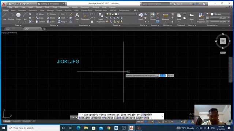Click Continue option in command line
234x131 pixels.
[96, 118]
